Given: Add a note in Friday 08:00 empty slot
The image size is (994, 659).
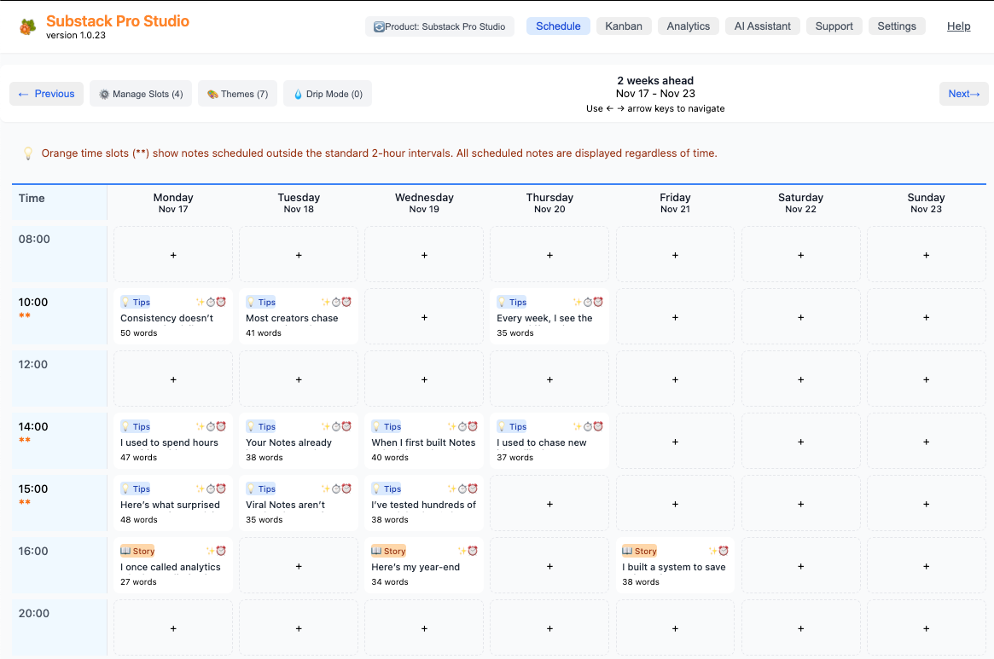Looking at the screenshot, I should pos(675,255).
